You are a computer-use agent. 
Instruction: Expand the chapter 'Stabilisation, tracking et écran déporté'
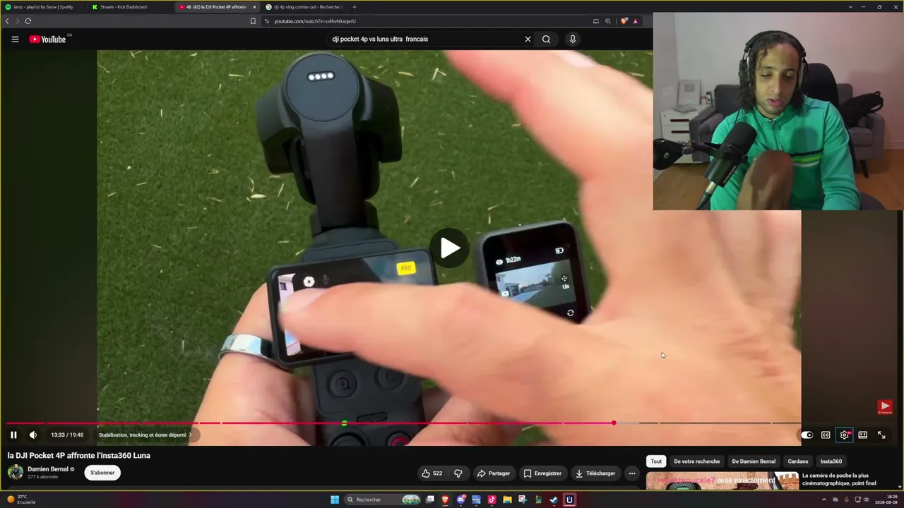145,435
